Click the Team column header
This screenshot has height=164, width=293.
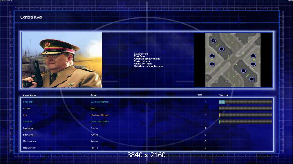click(x=199, y=95)
